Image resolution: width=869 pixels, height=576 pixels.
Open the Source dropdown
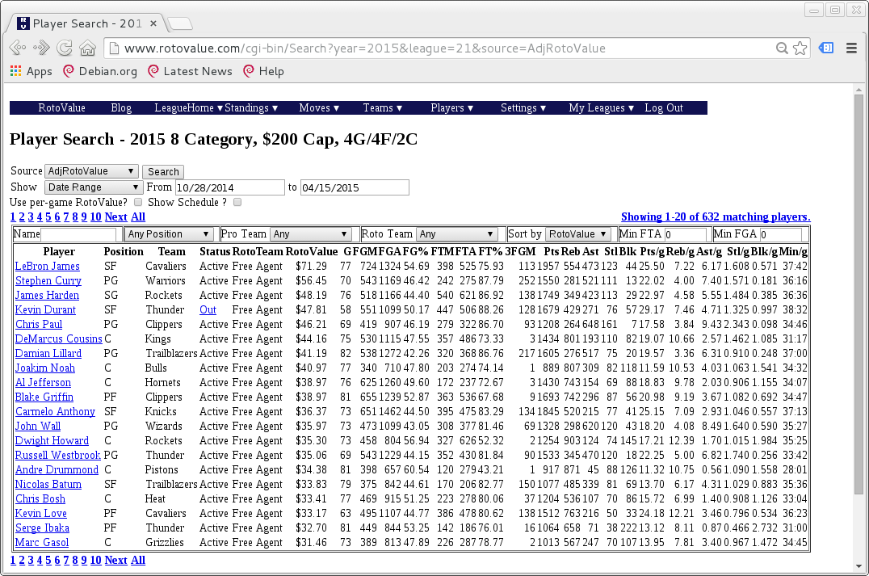pos(91,171)
